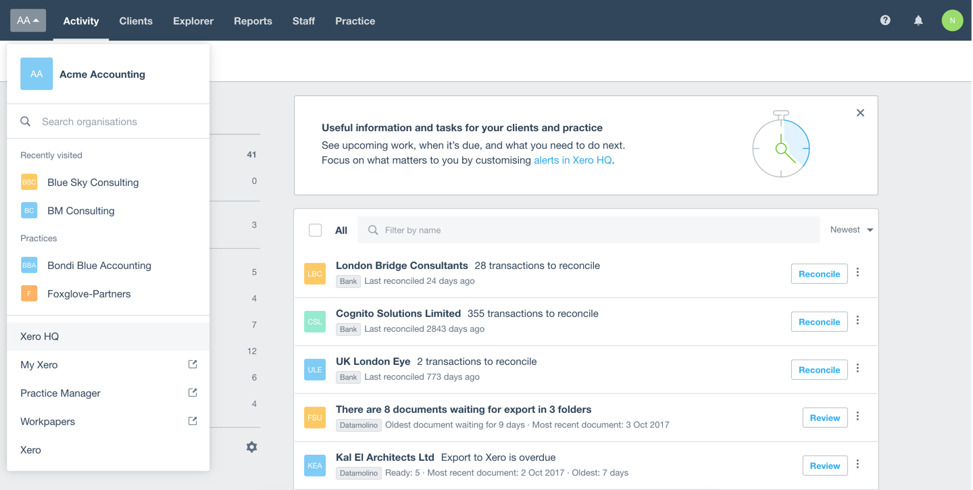Open more options for Kal El Architects
The image size is (973, 490).
(858, 464)
